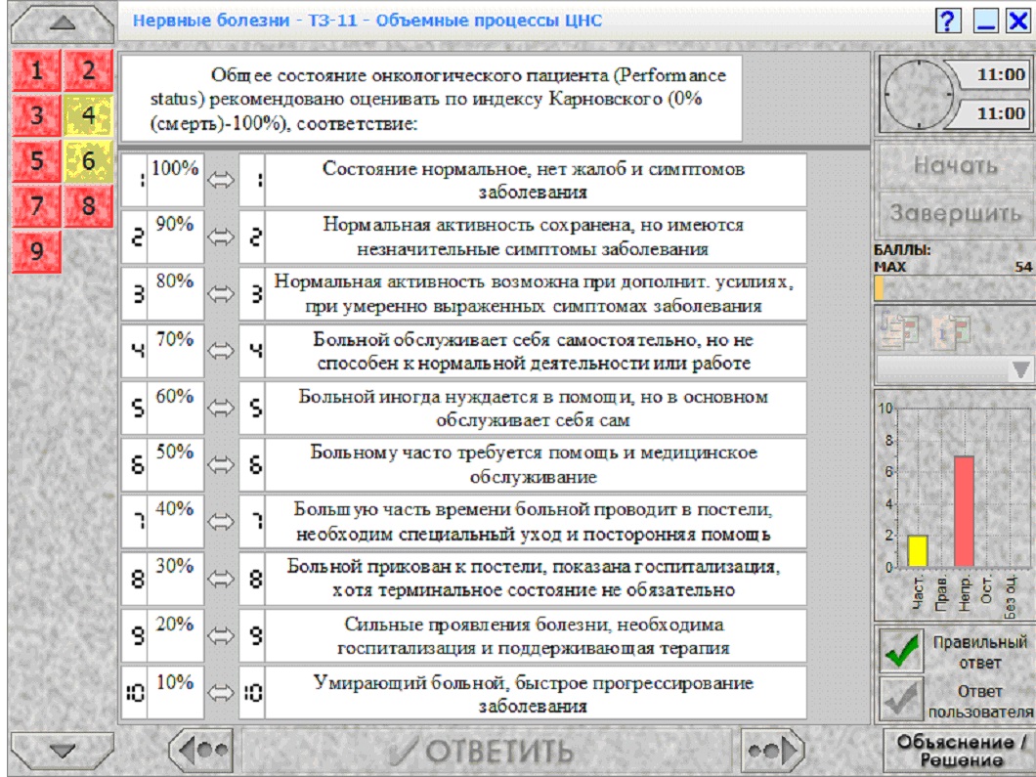
Task: Open question number 3 tile
Action: coord(36,115)
